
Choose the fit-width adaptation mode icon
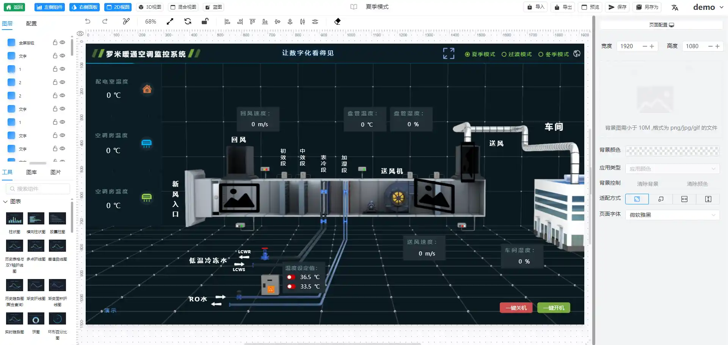[684, 199]
